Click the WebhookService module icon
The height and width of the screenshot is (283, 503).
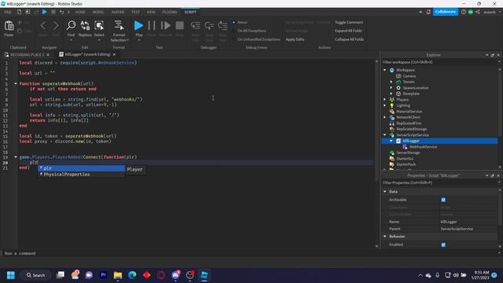point(405,147)
